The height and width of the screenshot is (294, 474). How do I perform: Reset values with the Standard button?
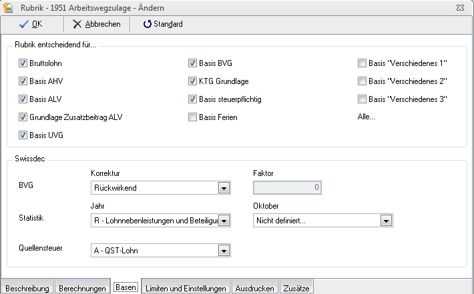(x=163, y=24)
